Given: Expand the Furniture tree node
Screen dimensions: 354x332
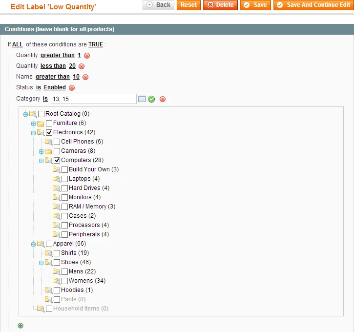Looking at the screenshot, I should coord(33,124).
